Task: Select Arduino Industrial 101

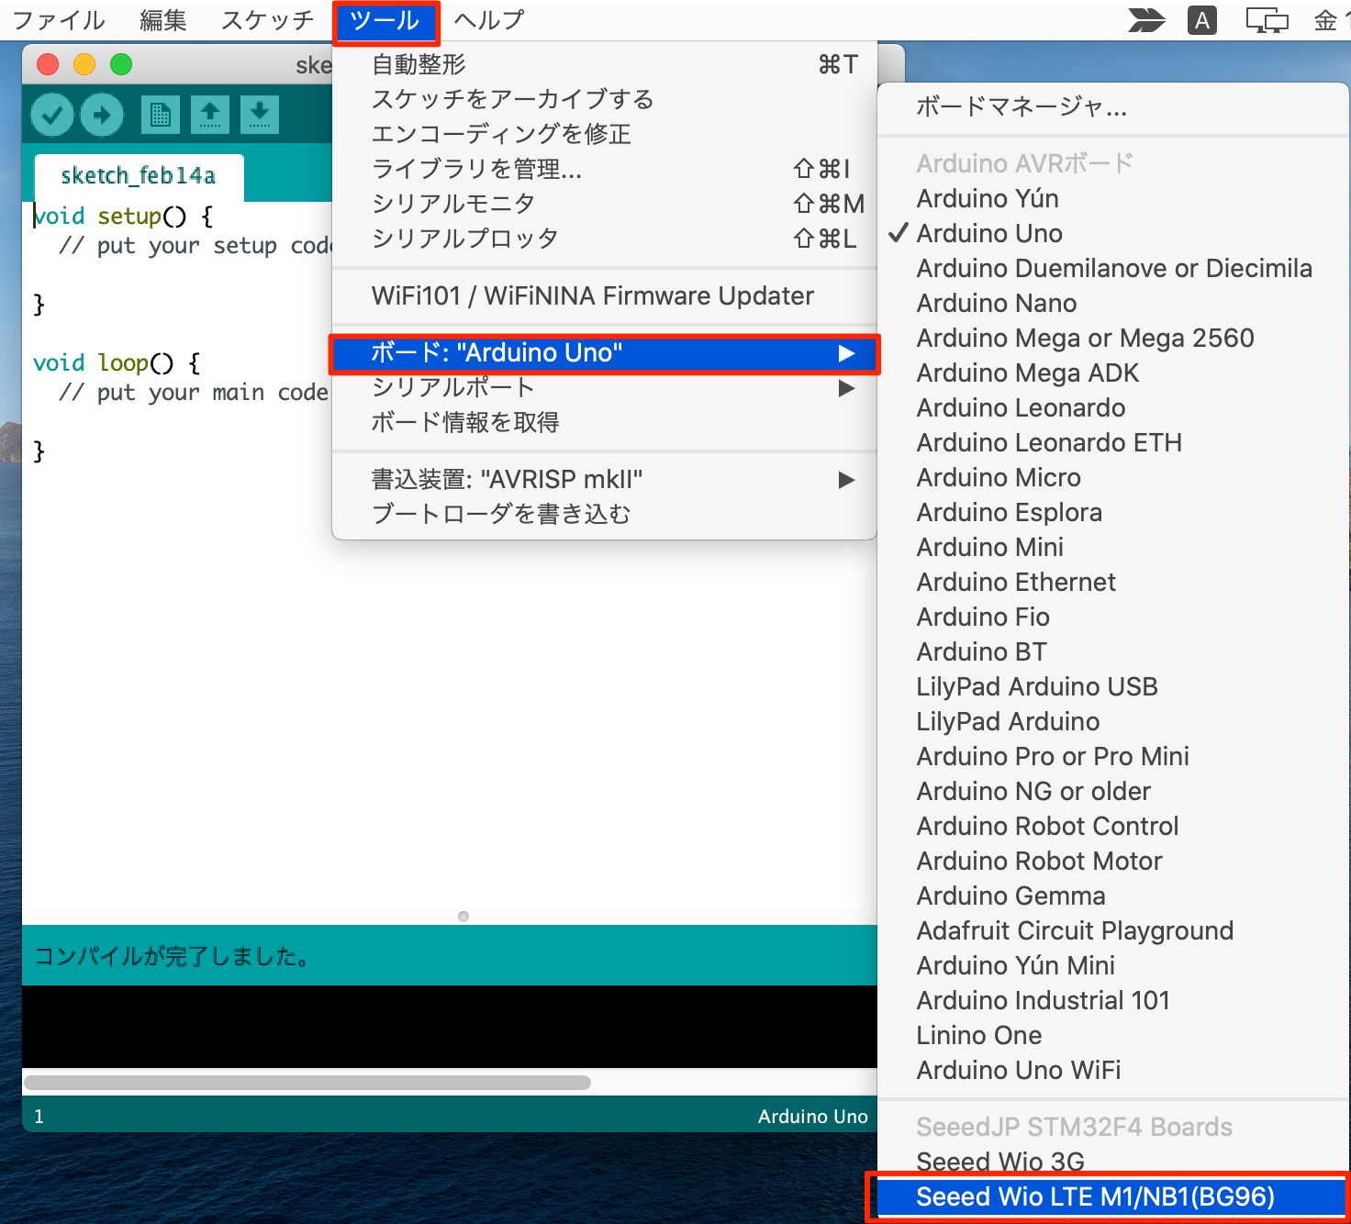Action: pos(1112,1000)
